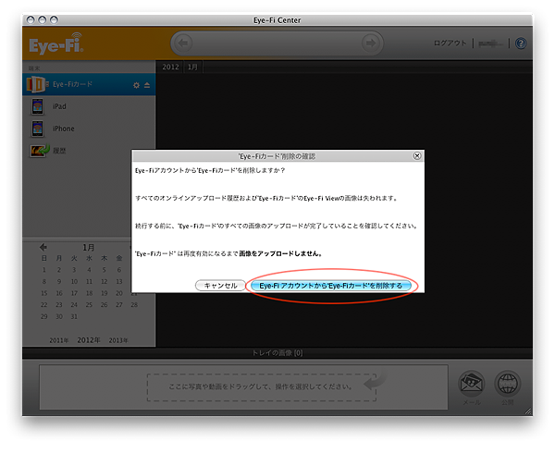Viewport: 555px width, 454px height.
Task: Click the キャンセル button
Action: (220, 286)
